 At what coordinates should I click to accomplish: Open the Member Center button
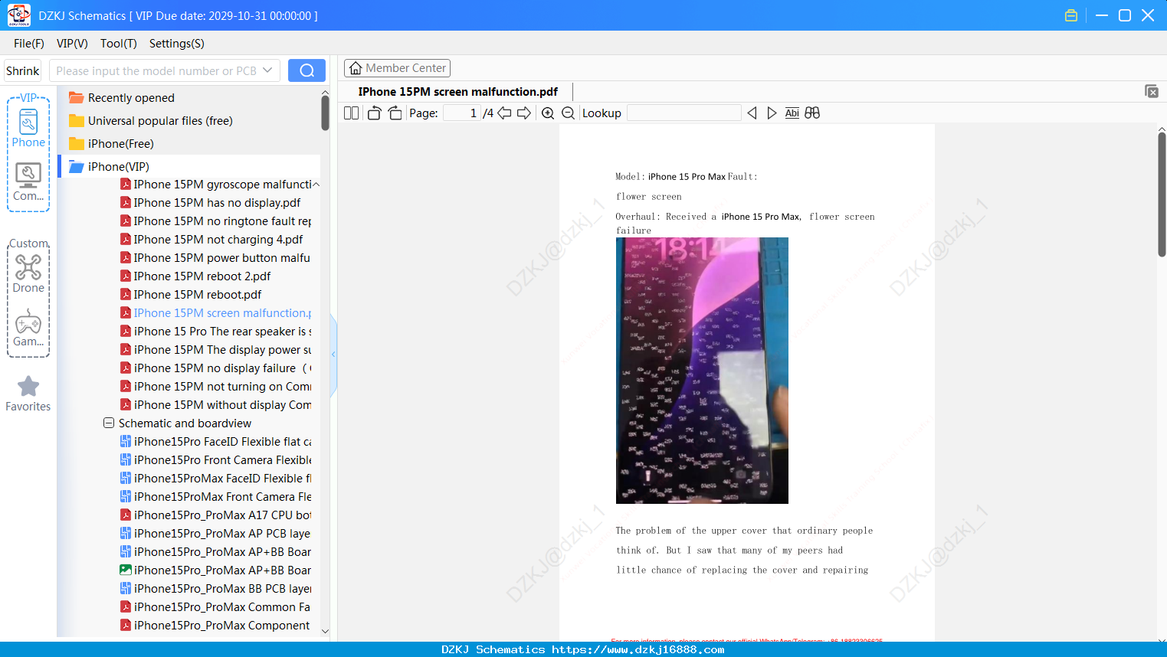point(397,68)
